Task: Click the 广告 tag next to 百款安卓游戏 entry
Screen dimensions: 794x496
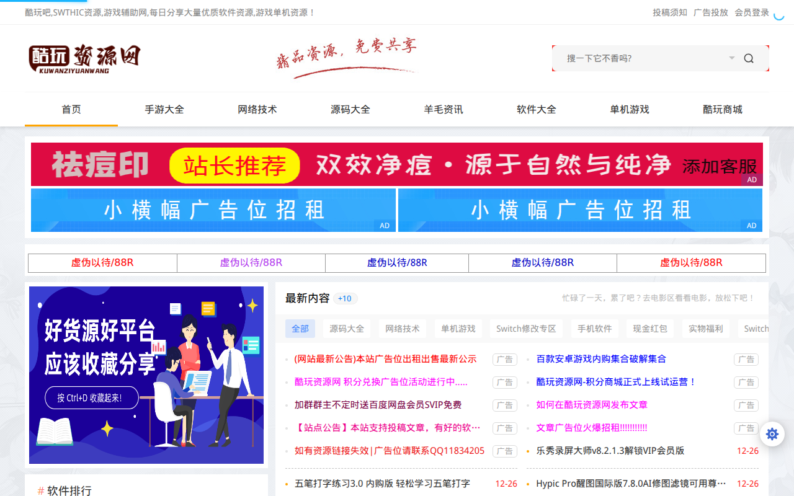Action: [x=746, y=359]
